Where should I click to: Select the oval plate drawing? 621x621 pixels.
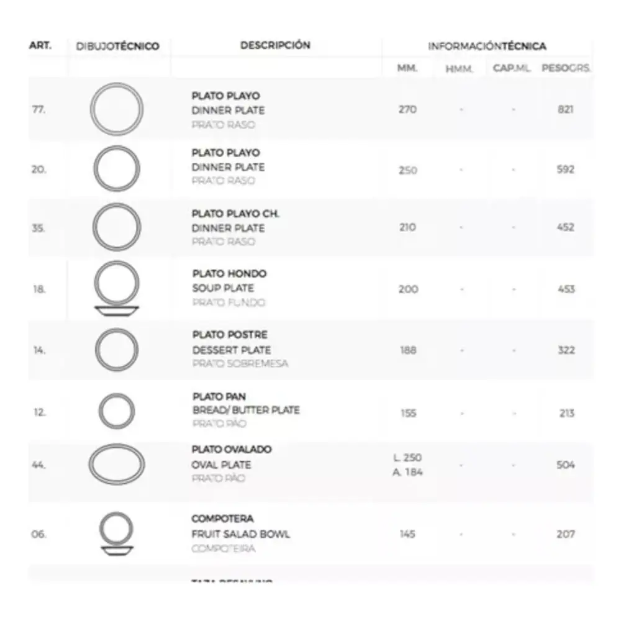(x=116, y=464)
